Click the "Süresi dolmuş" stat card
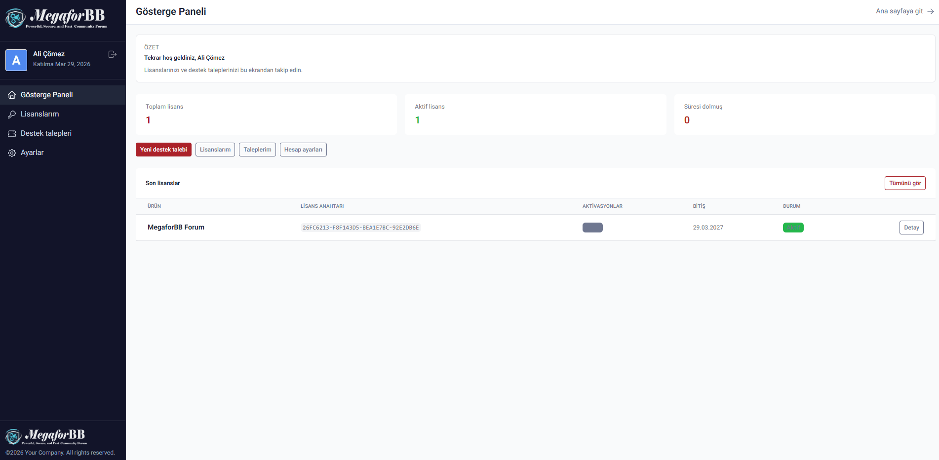This screenshot has width=939, height=460. pos(804,115)
